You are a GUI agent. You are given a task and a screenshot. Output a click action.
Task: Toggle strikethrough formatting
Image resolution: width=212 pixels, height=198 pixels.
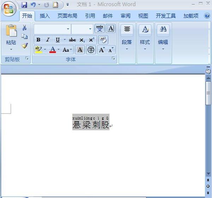tap(72, 40)
